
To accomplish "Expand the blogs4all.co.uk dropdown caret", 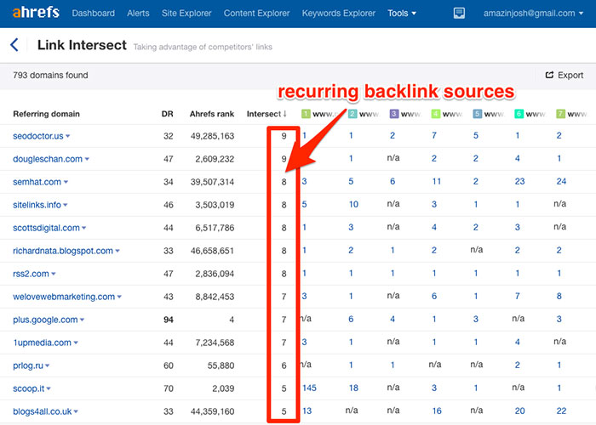I will click(x=76, y=411).
